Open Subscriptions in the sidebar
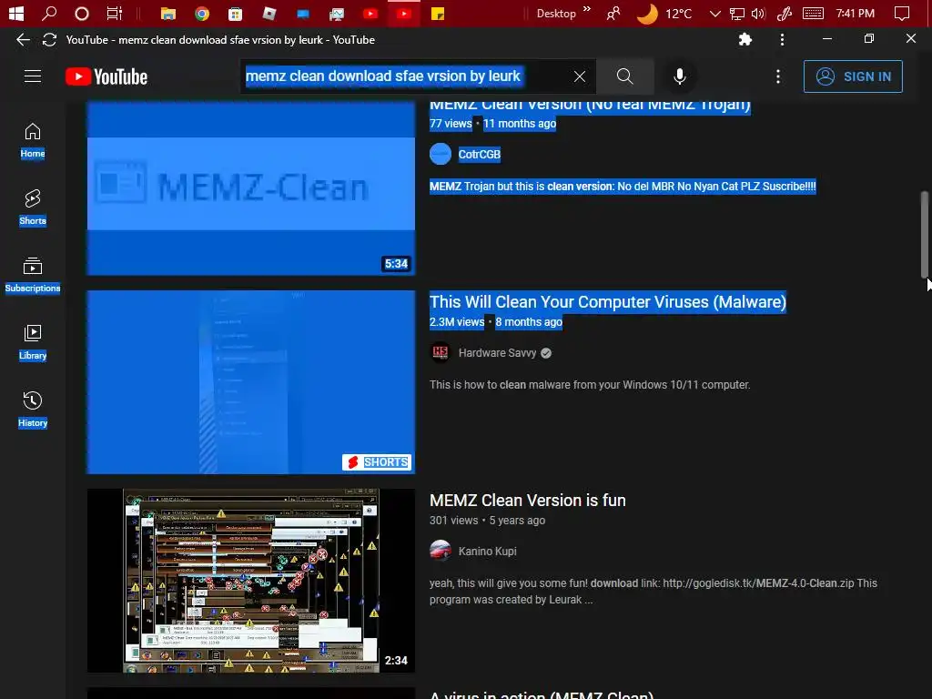This screenshot has height=699, width=932. 33,275
